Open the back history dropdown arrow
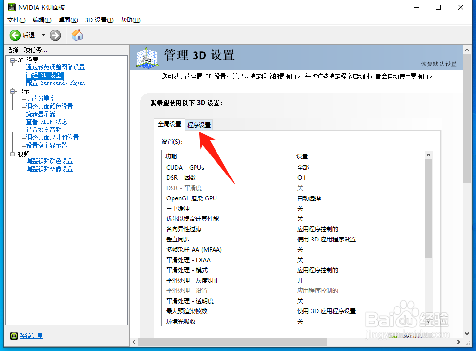 (43, 35)
